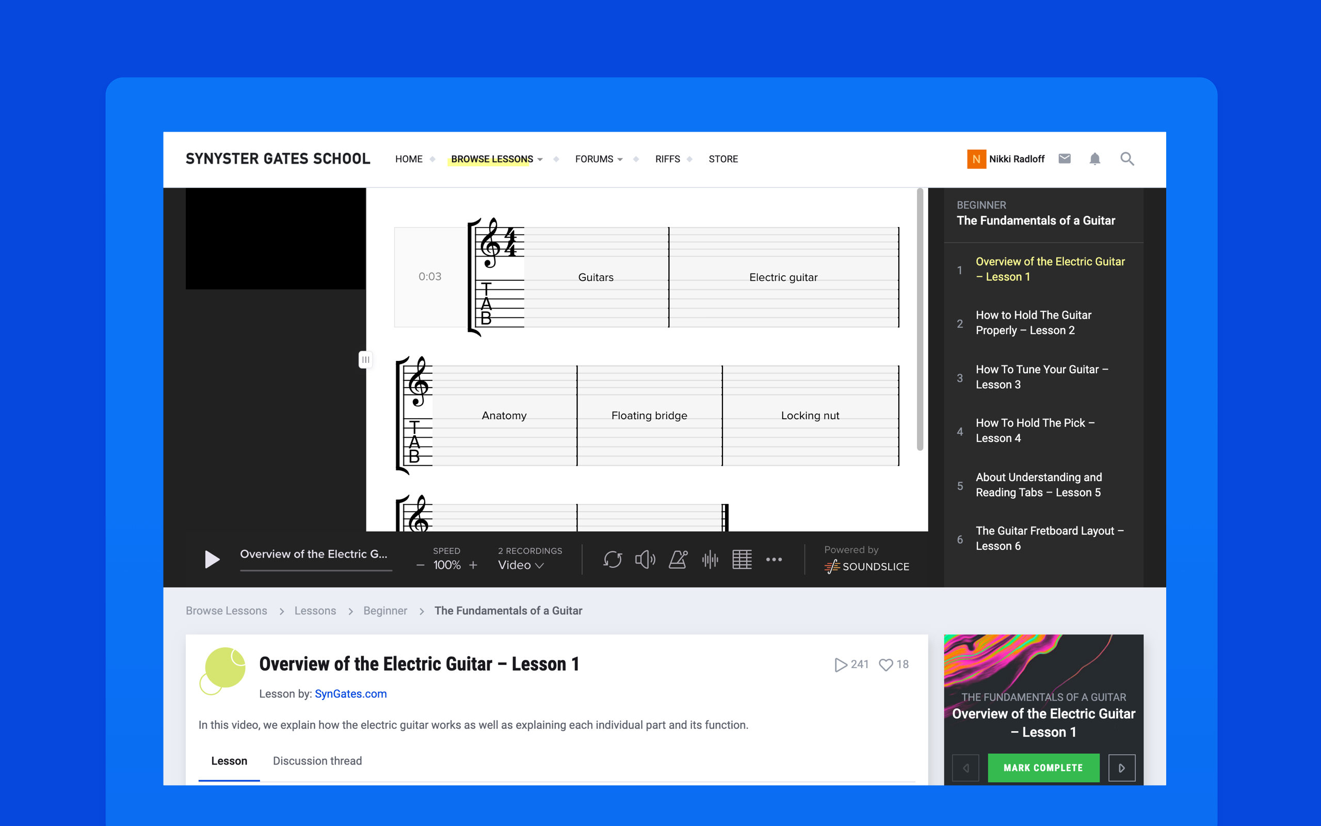Open the three-dots more options menu

(x=774, y=560)
